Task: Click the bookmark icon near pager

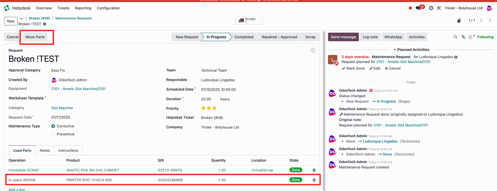Action: 459,21
